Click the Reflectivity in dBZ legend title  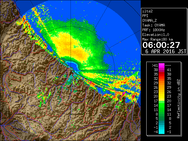point(179,99)
